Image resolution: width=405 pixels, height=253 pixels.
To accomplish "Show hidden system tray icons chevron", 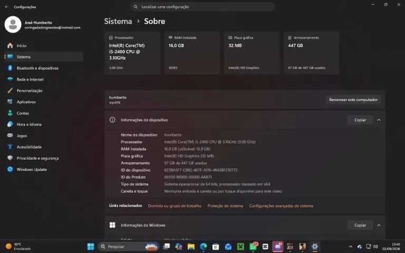I will tap(351, 247).
